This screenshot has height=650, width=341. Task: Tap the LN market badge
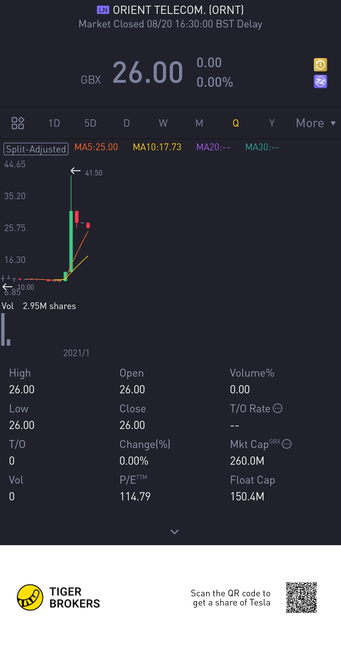click(x=103, y=10)
